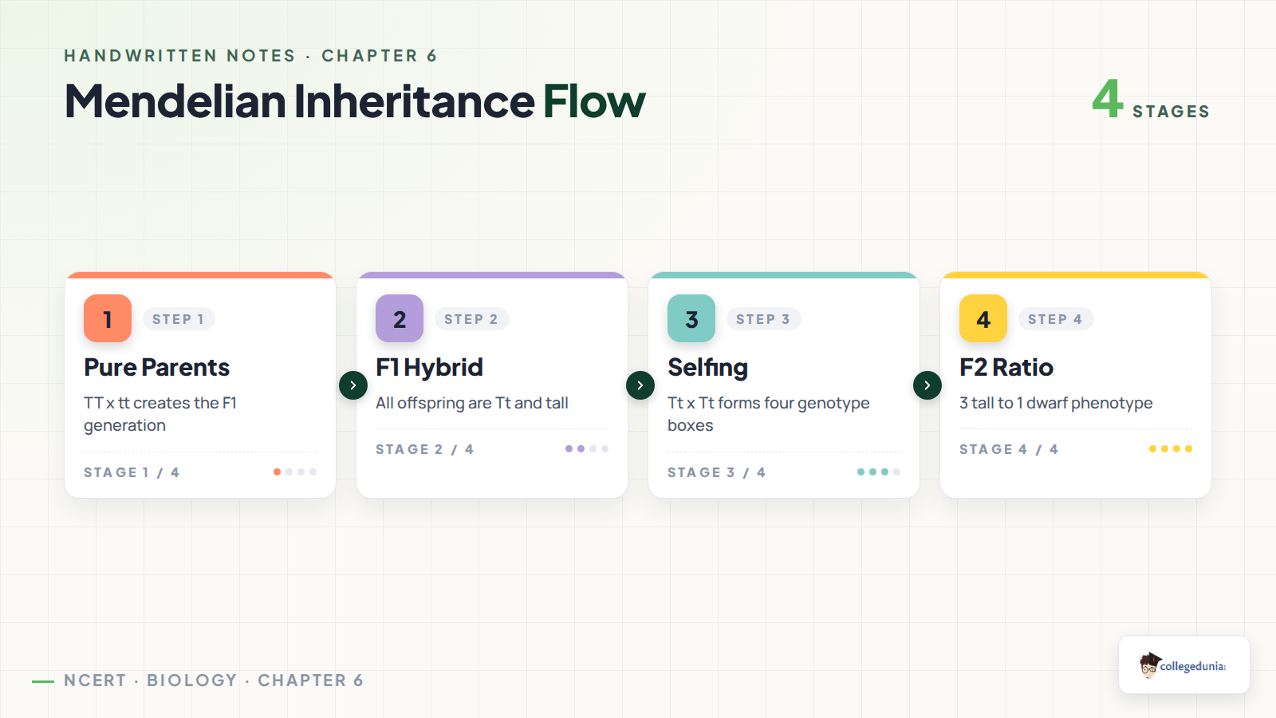This screenshot has height=718, width=1276.
Task: Click purple progress dots on Stage 2 card
Action: 587,449
